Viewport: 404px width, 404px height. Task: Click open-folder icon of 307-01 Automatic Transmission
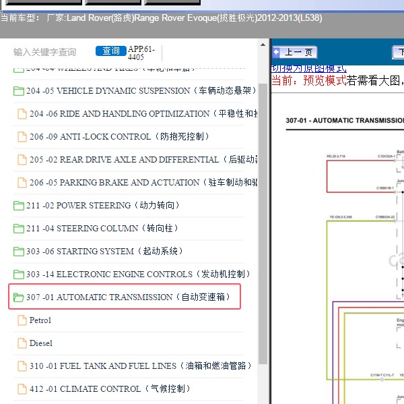click(19, 297)
